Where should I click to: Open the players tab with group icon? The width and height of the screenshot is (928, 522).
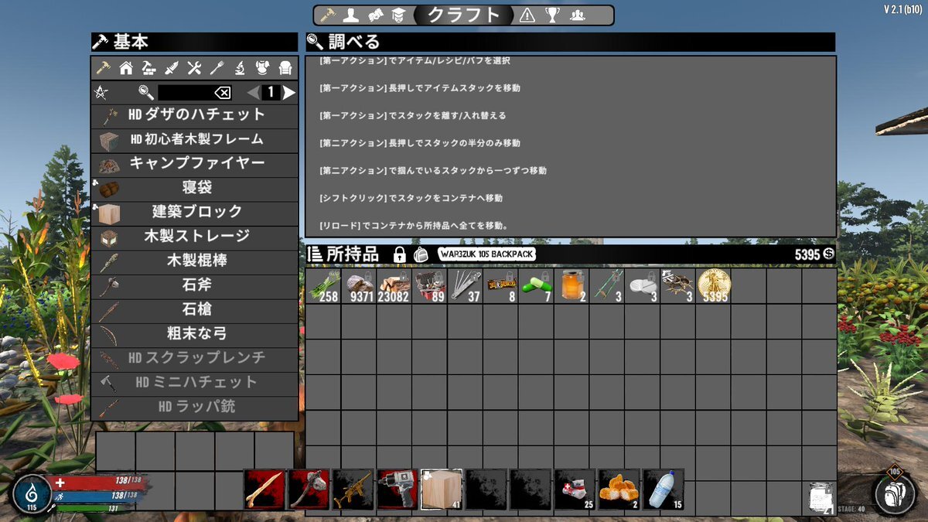tap(577, 15)
